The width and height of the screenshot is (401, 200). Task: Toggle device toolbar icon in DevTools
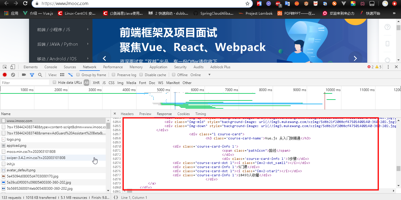pos(13,67)
